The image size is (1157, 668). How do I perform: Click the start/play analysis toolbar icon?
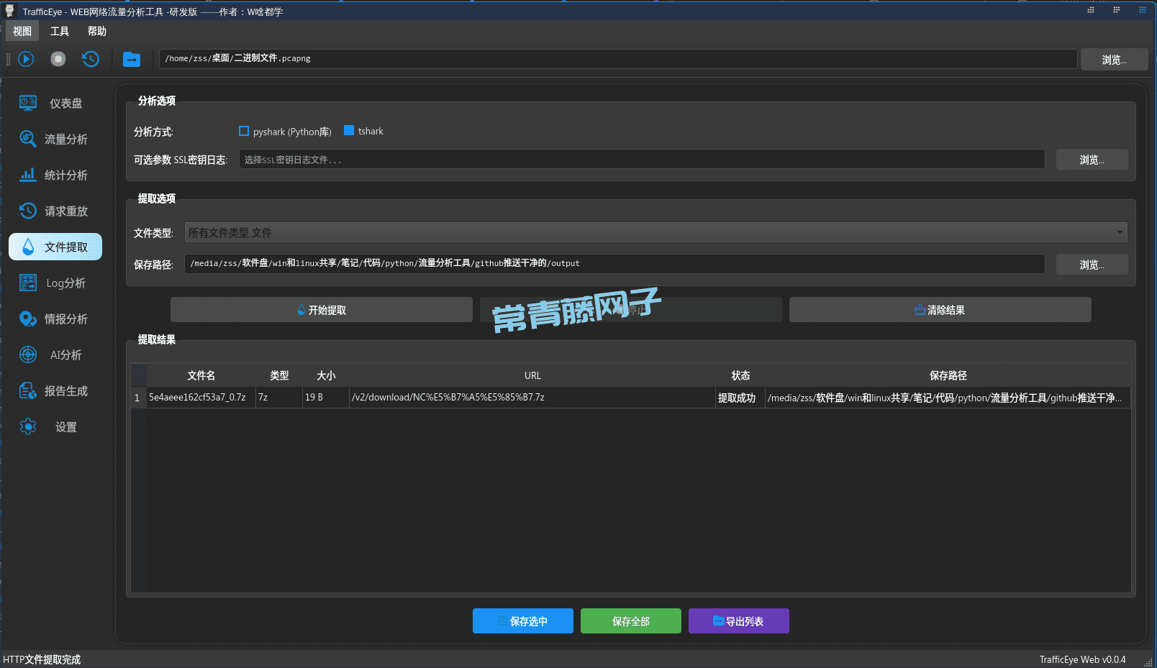click(26, 59)
